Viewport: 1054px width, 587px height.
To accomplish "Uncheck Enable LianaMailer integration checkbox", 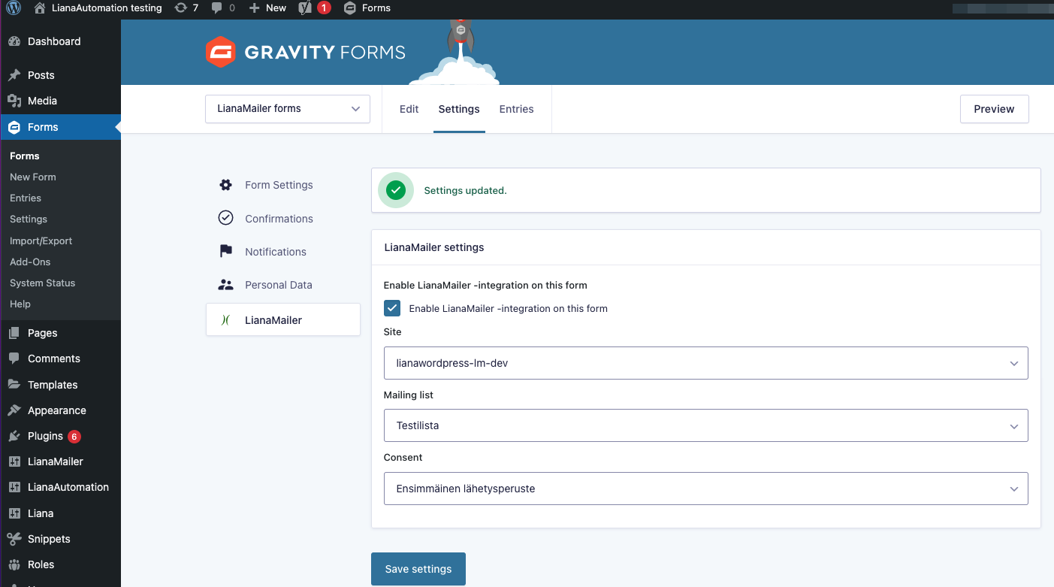I will (392, 308).
